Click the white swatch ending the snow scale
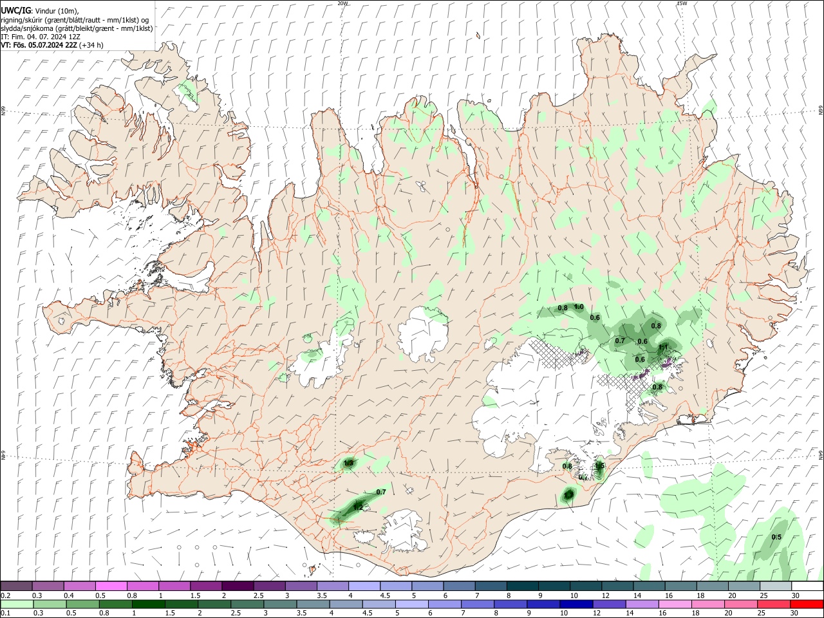This screenshot has height=618, width=824. point(807,586)
